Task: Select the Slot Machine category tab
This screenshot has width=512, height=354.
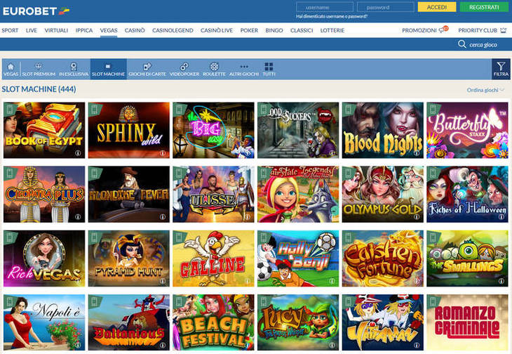Action: (109, 69)
